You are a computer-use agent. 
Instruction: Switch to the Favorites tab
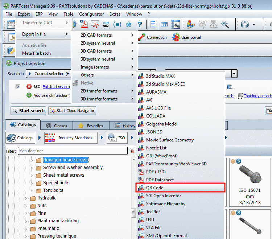91,125
